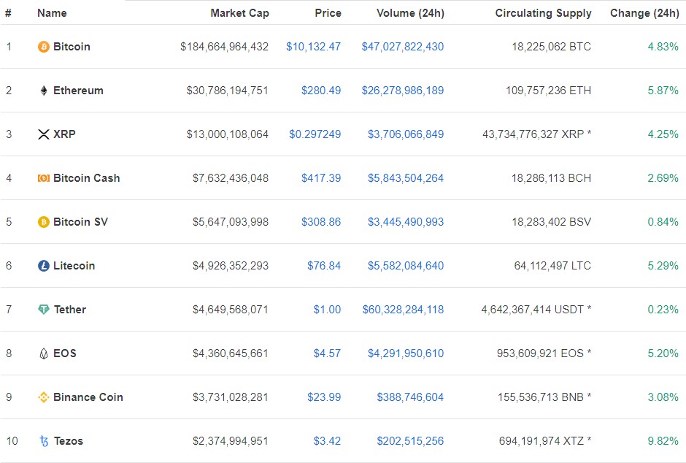Screen dimensions: 686x463
Task: Open the Bitcoin SV name link
Action: tap(80, 222)
